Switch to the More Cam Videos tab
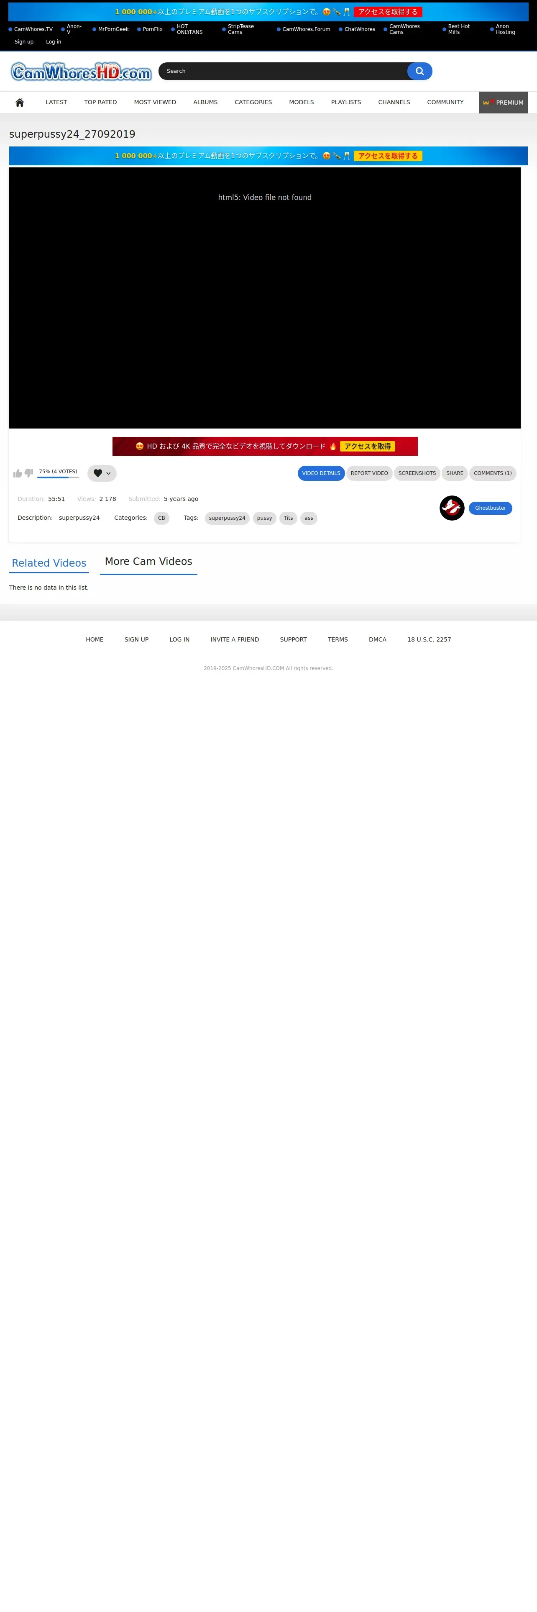The height and width of the screenshot is (1612, 537). tap(148, 562)
